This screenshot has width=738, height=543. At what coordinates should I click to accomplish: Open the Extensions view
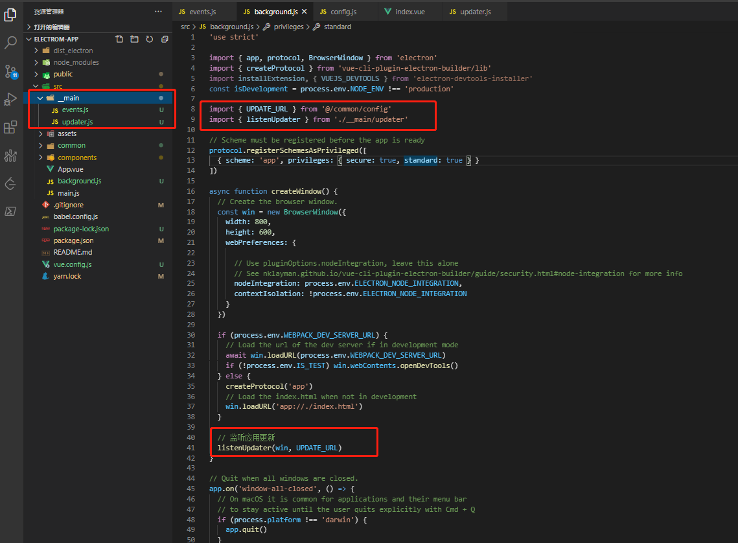(x=10, y=127)
